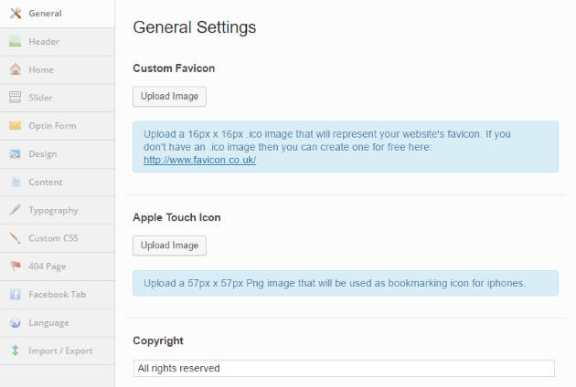Image resolution: width=576 pixels, height=387 pixels.
Task: Click the Language globe icon
Action: click(15, 322)
